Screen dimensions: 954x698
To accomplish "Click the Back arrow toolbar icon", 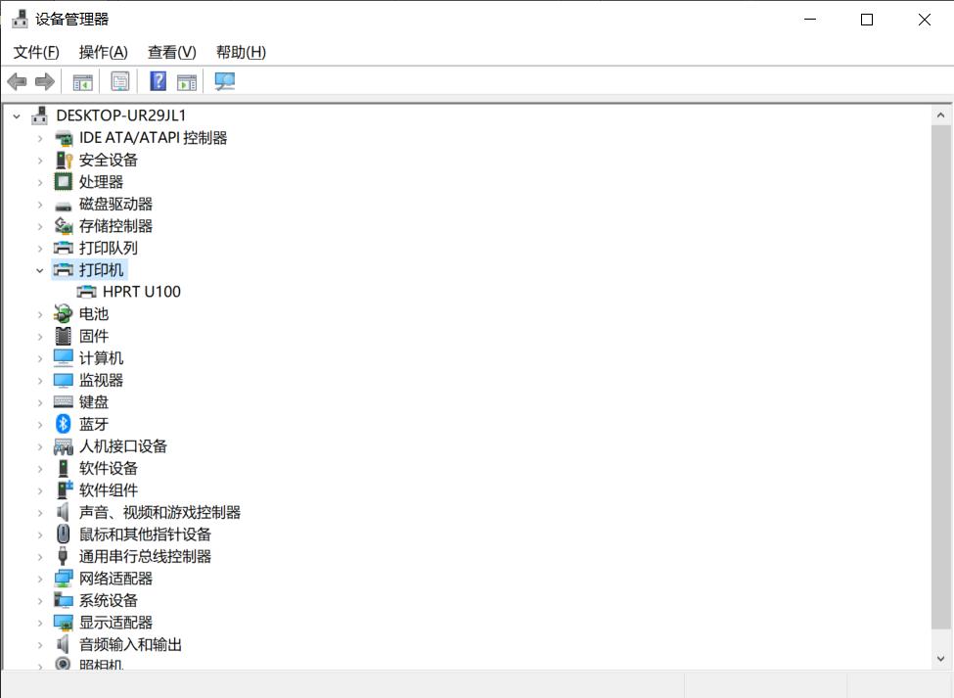I will 17,81.
